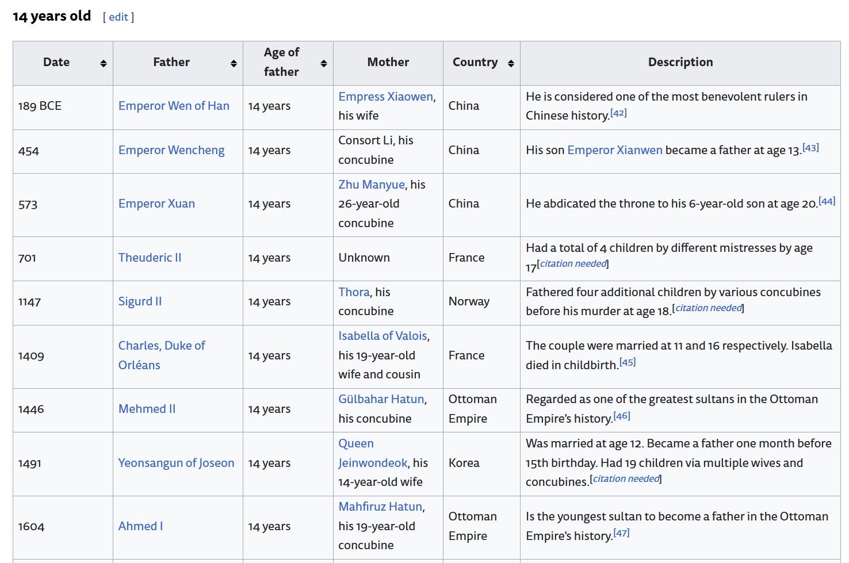Jump to citation 44
This screenshot has height=563, width=849.
[x=827, y=201]
